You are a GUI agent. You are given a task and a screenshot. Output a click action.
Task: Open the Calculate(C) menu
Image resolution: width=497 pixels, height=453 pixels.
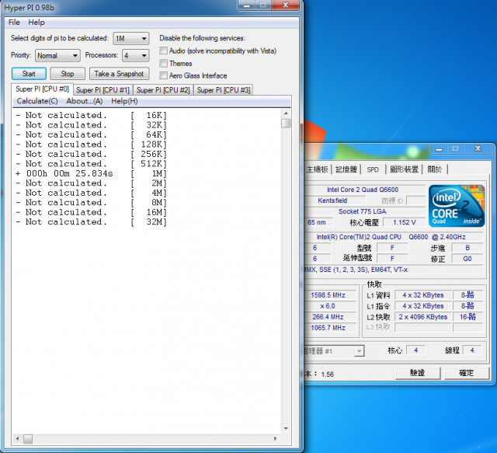(x=37, y=101)
